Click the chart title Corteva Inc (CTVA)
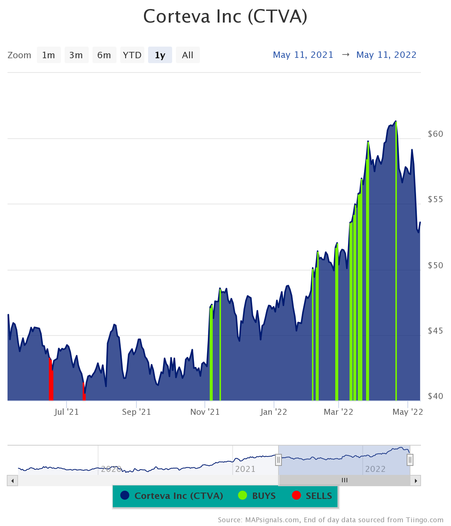This screenshot has height=526, width=451. point(225,17)
